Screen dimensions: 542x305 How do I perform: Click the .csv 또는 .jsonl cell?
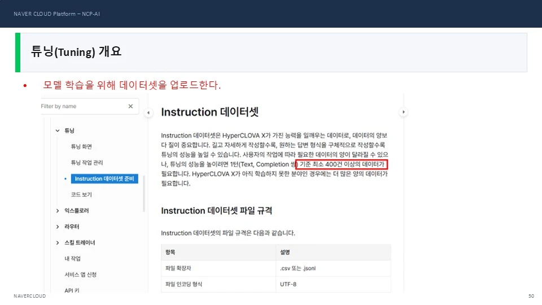coord(334,268)
